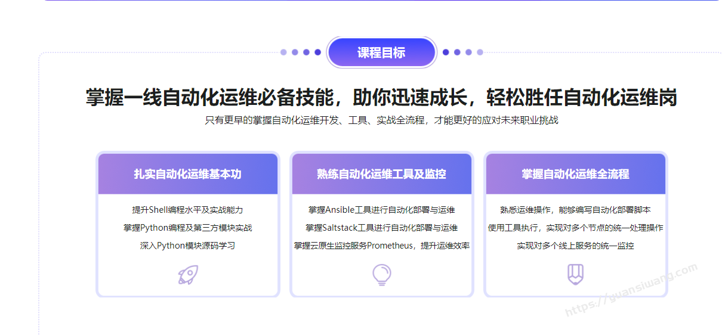Click the line 深入Python模块源码学习
722x335 pixels.
188,246
